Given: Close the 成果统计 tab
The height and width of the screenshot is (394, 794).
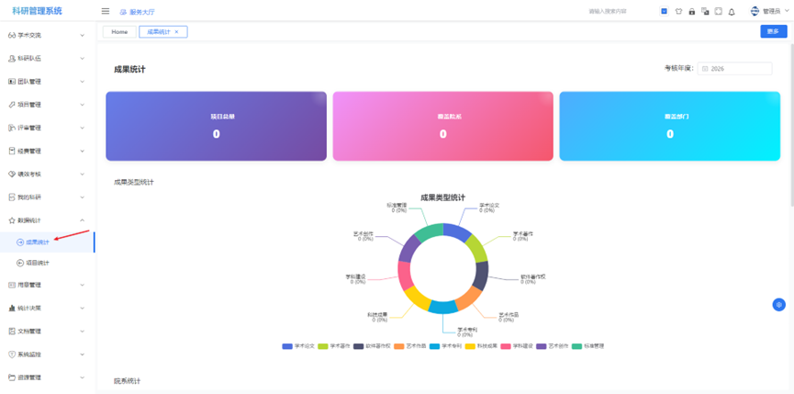Looking at the screenshot, I should tap(177, 32).
